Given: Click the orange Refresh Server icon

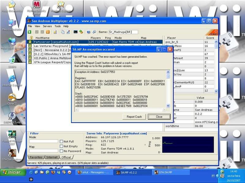Looking at the screenshot, I should (48, 32).
